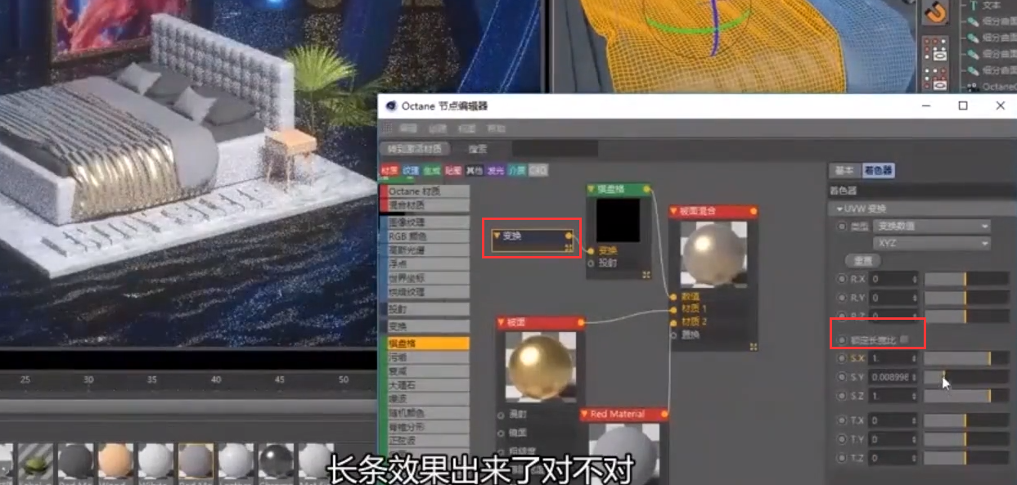
Task: Toggle the 生成 green filter tab
Action: (x=433, y=171)
